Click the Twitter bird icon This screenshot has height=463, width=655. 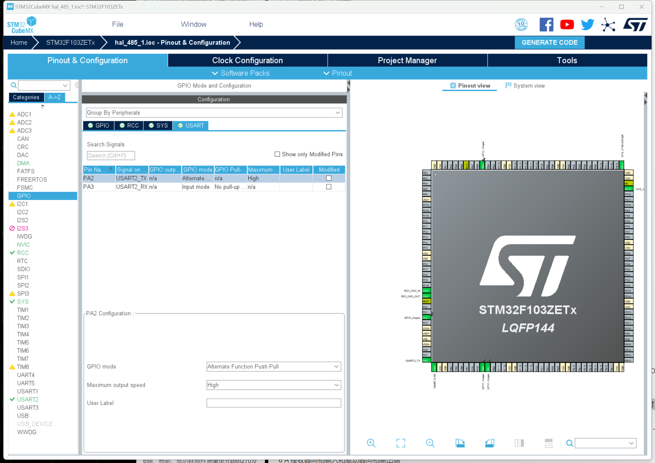point(587,25)
